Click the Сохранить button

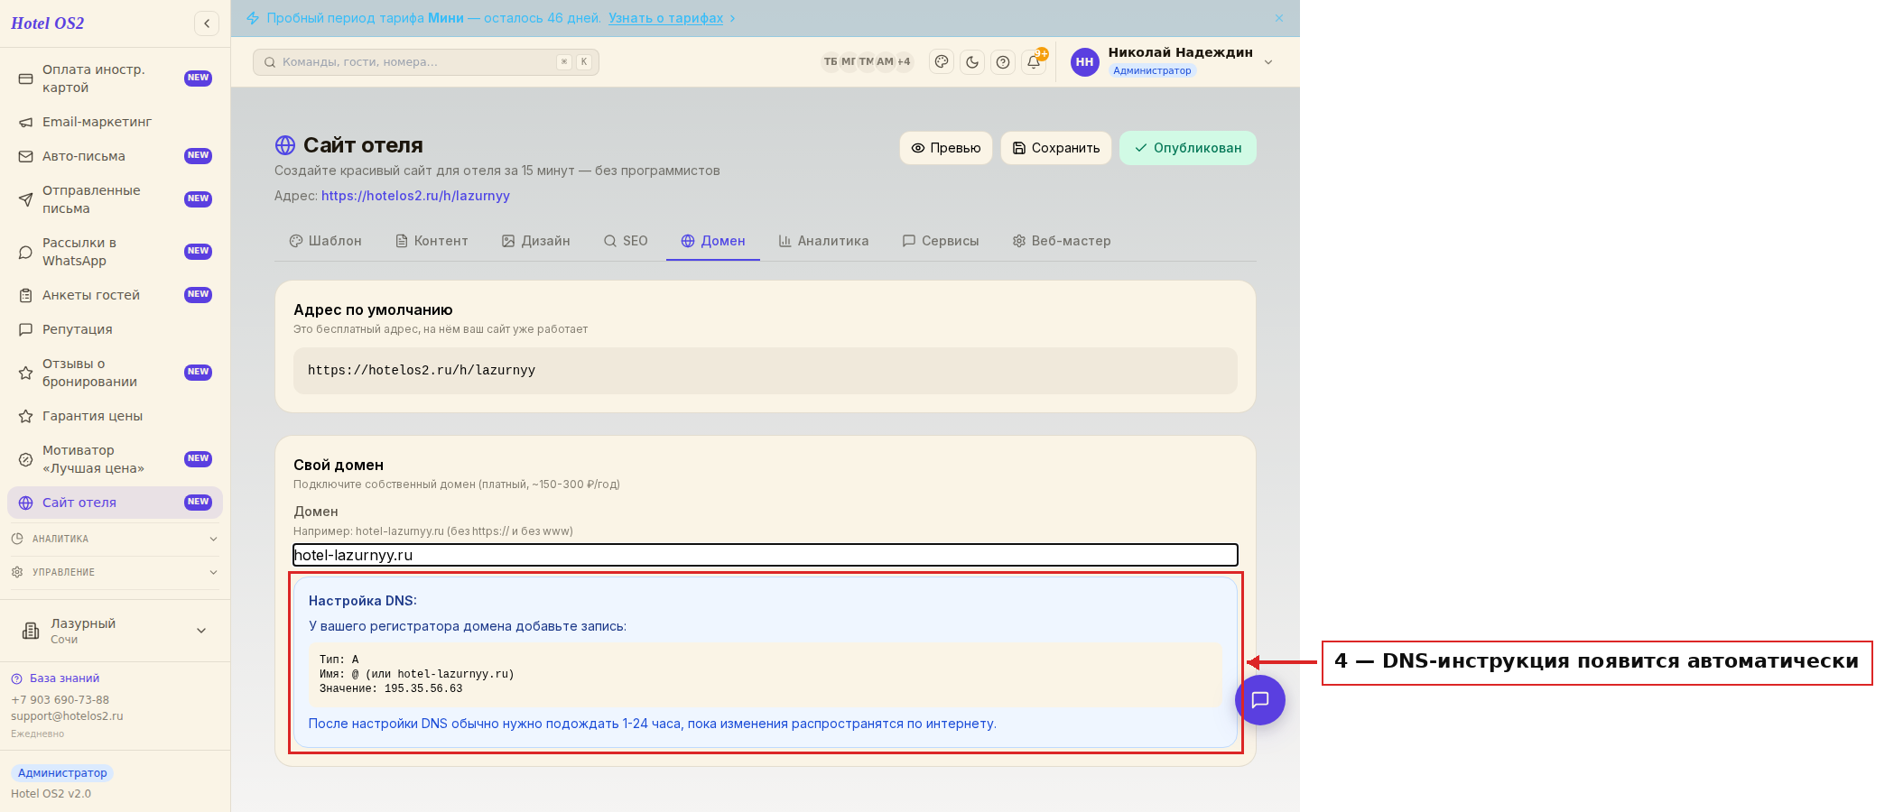click(x=1056, y=148)
